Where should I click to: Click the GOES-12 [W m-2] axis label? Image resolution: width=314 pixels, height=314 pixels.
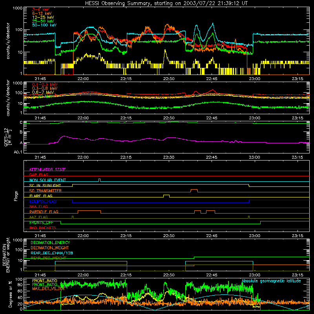pyautogui.click(x=8, y=137)
